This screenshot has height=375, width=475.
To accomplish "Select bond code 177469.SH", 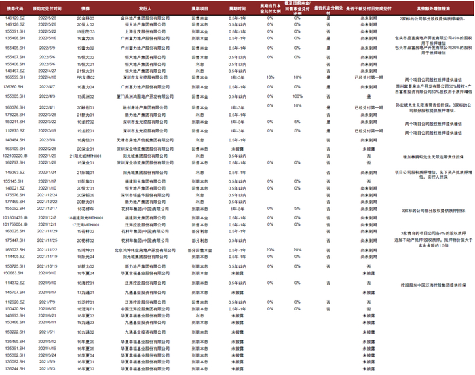I will 15,202.
